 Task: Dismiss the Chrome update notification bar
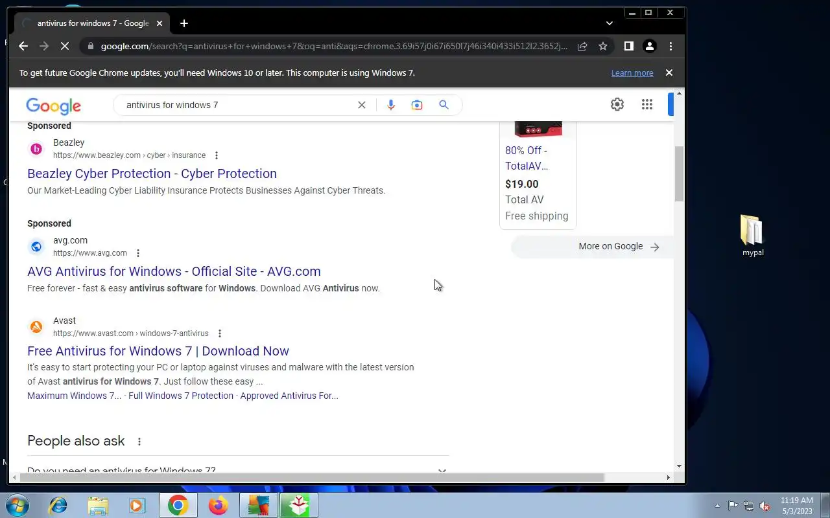point(669,73)
